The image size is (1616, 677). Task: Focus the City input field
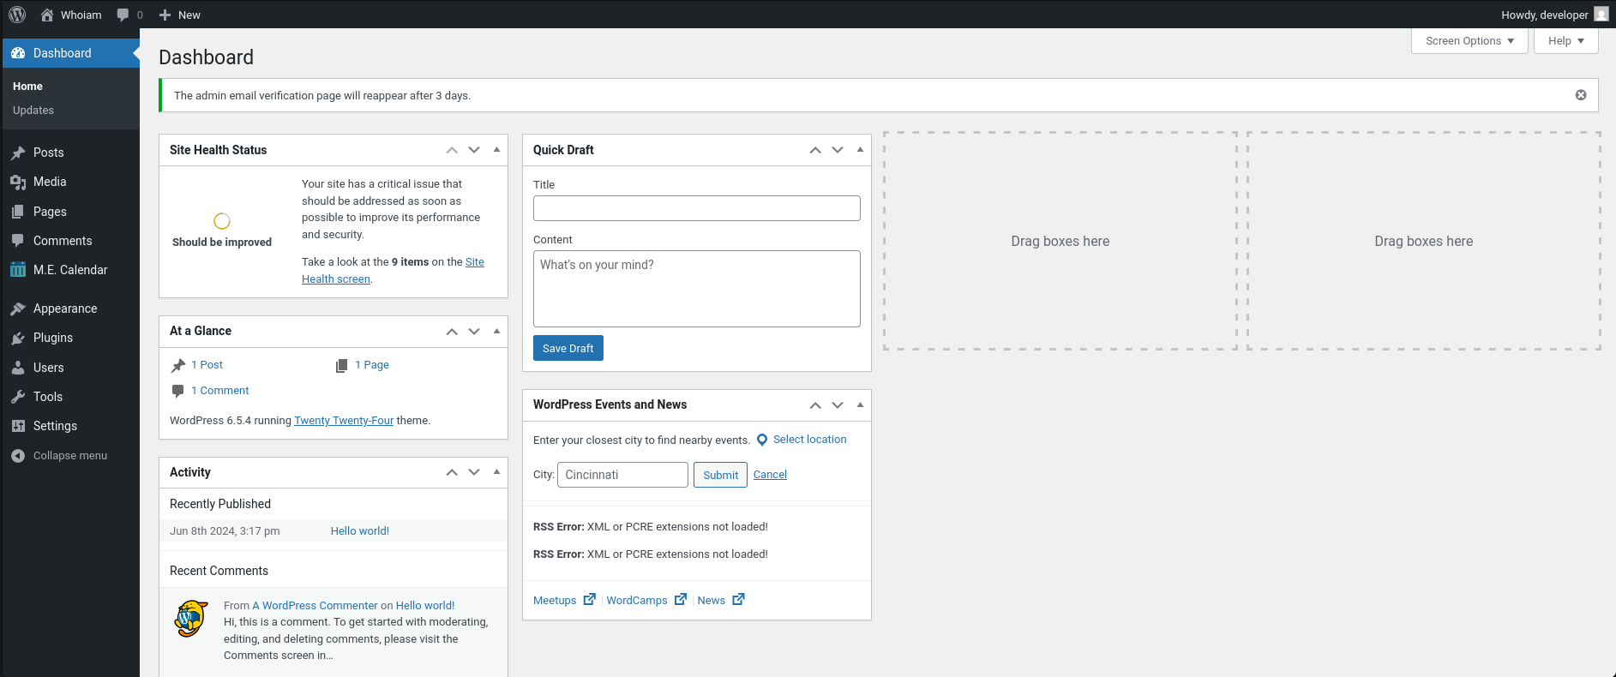[622, 475]
